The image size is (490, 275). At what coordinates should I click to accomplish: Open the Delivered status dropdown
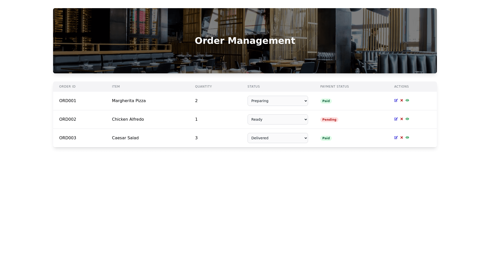click(x=278, y=138)
